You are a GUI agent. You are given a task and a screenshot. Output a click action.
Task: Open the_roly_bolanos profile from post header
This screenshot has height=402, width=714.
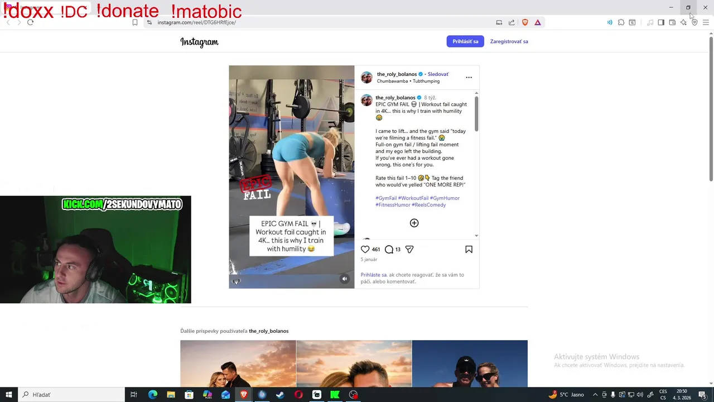click(397, 74)
